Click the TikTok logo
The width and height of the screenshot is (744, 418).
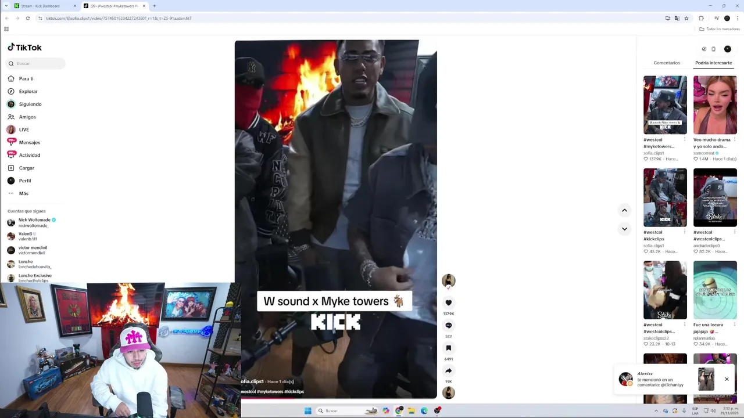(x=24, y=48)
